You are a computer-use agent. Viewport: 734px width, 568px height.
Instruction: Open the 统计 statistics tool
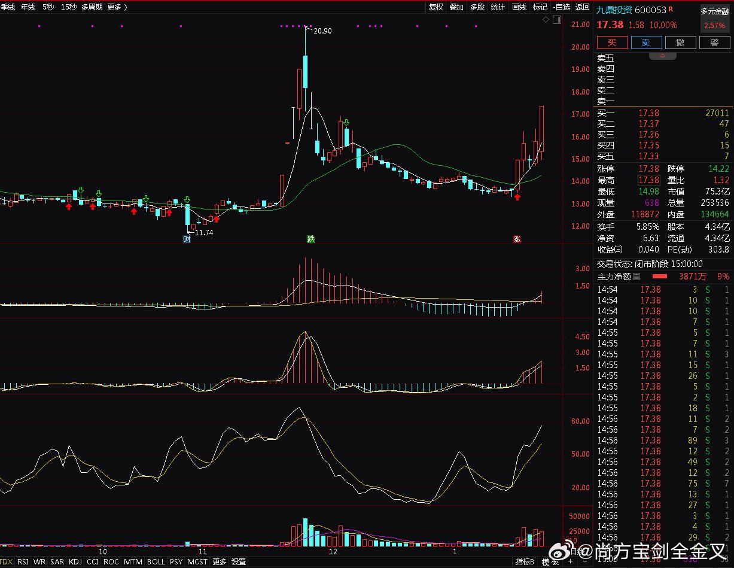pyautogui.click(x=498, y=7)
